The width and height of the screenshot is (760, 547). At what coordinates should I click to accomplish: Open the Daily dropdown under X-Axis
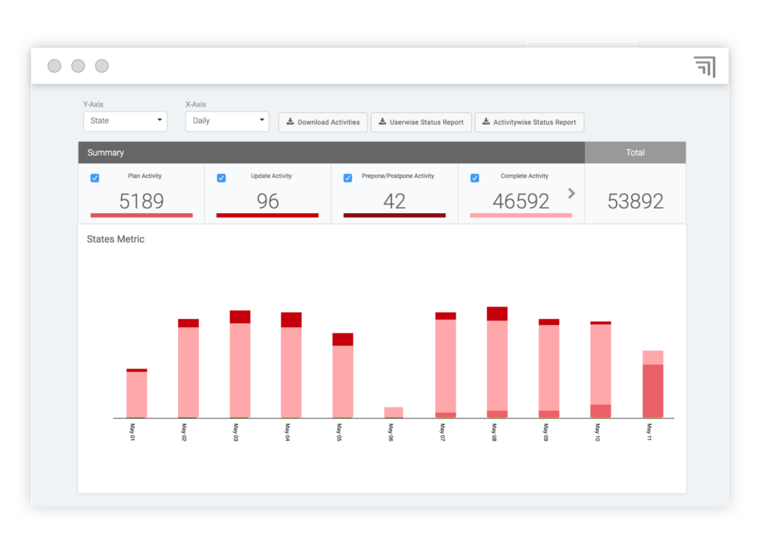[226, 121]
